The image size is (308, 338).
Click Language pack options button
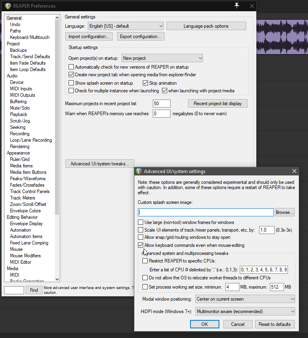206,26
